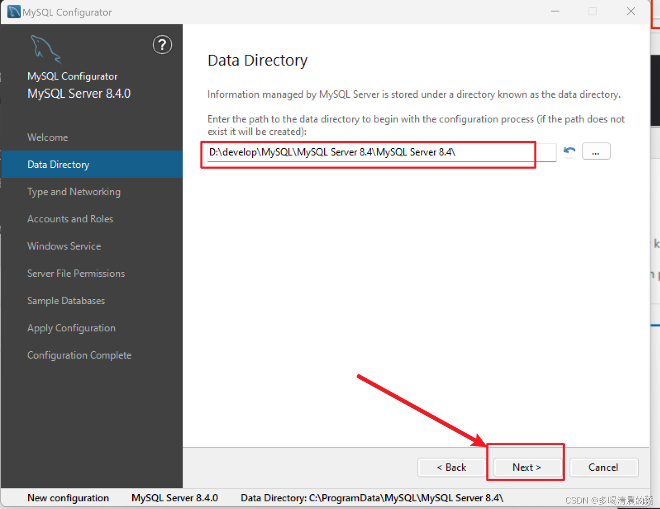
Task: Click the 'Data Directory: C:\ProgramData' status text
Action: click(372, 498)
